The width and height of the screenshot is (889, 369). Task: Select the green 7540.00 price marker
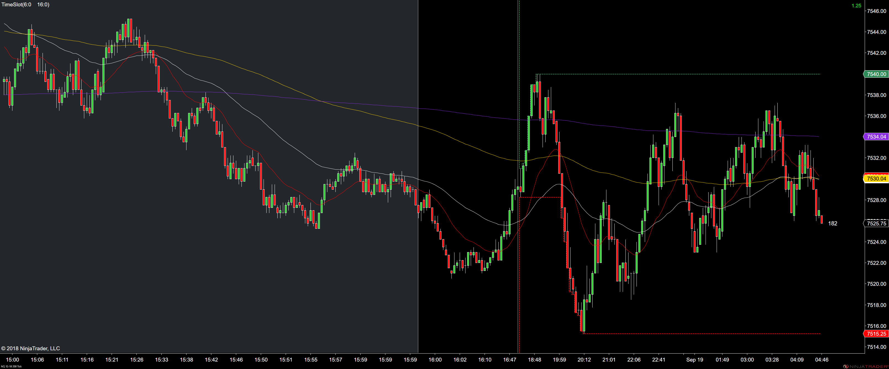point(876,74)
